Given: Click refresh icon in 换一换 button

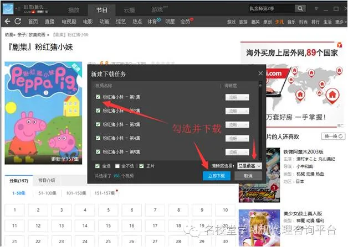Looking at the screenshot, I should [340, 136].
